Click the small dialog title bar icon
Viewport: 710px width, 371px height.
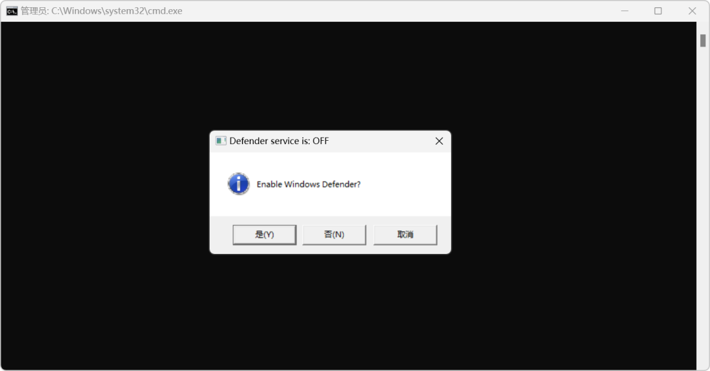[x=220, y=141]
